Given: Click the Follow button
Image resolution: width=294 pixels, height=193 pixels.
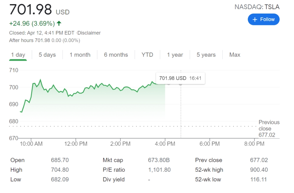Looking at the screenshot, I should (x=263, y=19).
